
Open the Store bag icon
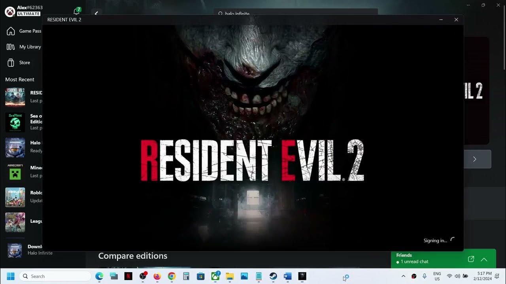tap(11, 62)
